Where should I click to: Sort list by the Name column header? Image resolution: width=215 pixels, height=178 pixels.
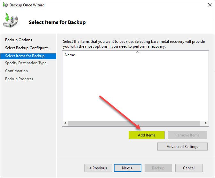click(x=70, y=55)
